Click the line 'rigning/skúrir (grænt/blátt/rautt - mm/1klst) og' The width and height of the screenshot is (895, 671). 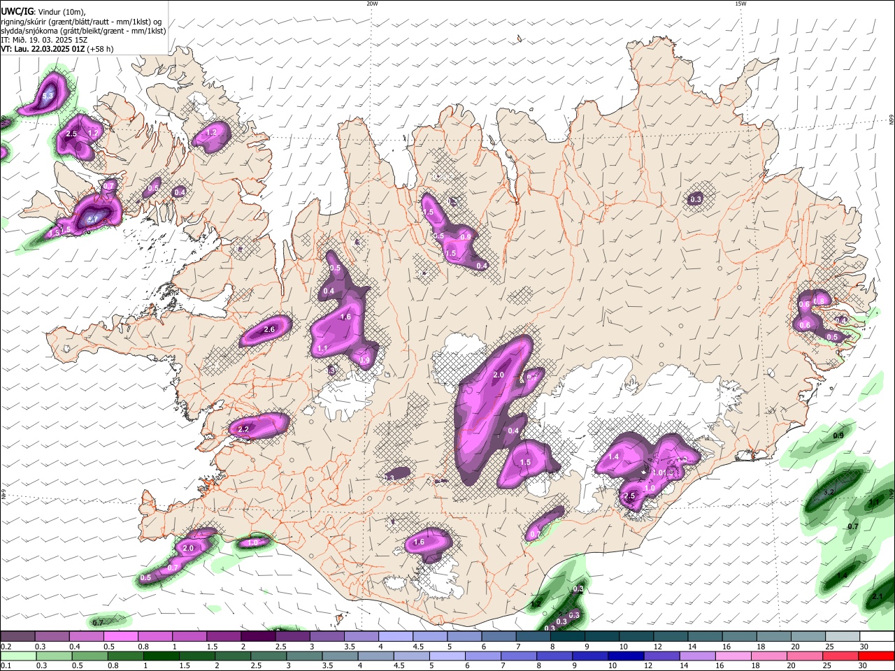pos(81,22)
